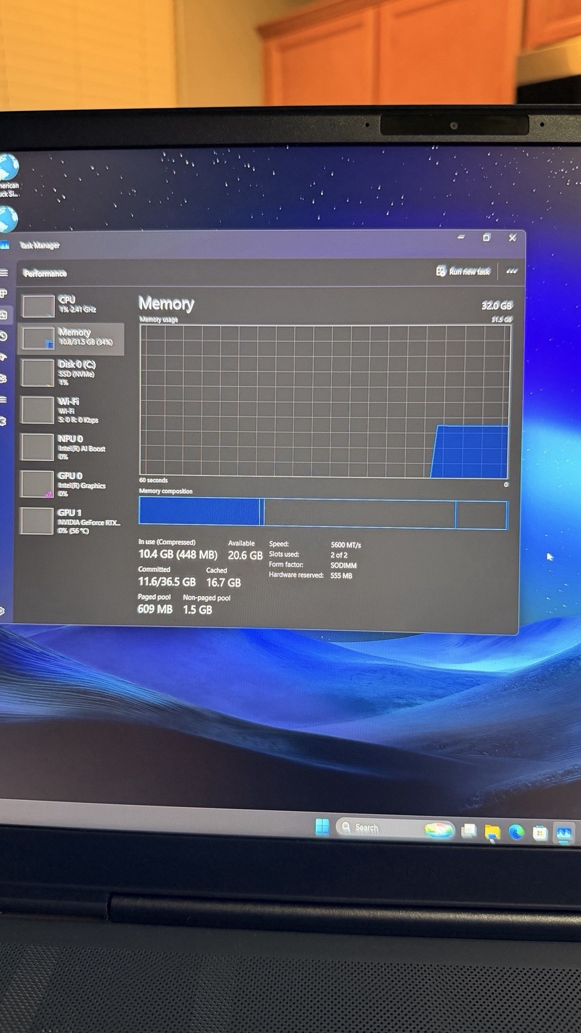Viewport: 581px width, 1033px height.
Task: Click the '10.4 GB (448 MB)' in use value
Action: 178,555
